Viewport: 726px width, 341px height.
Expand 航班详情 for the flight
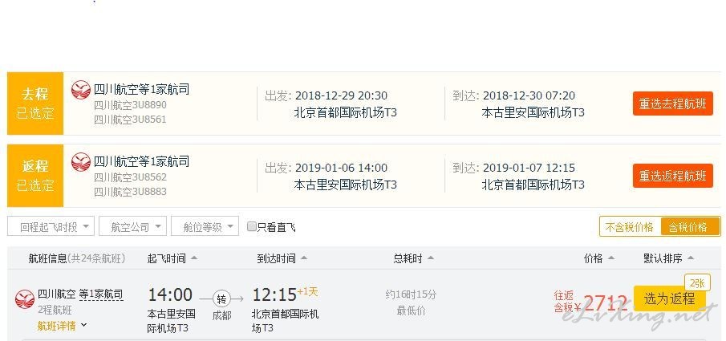(x=62, y=326)
